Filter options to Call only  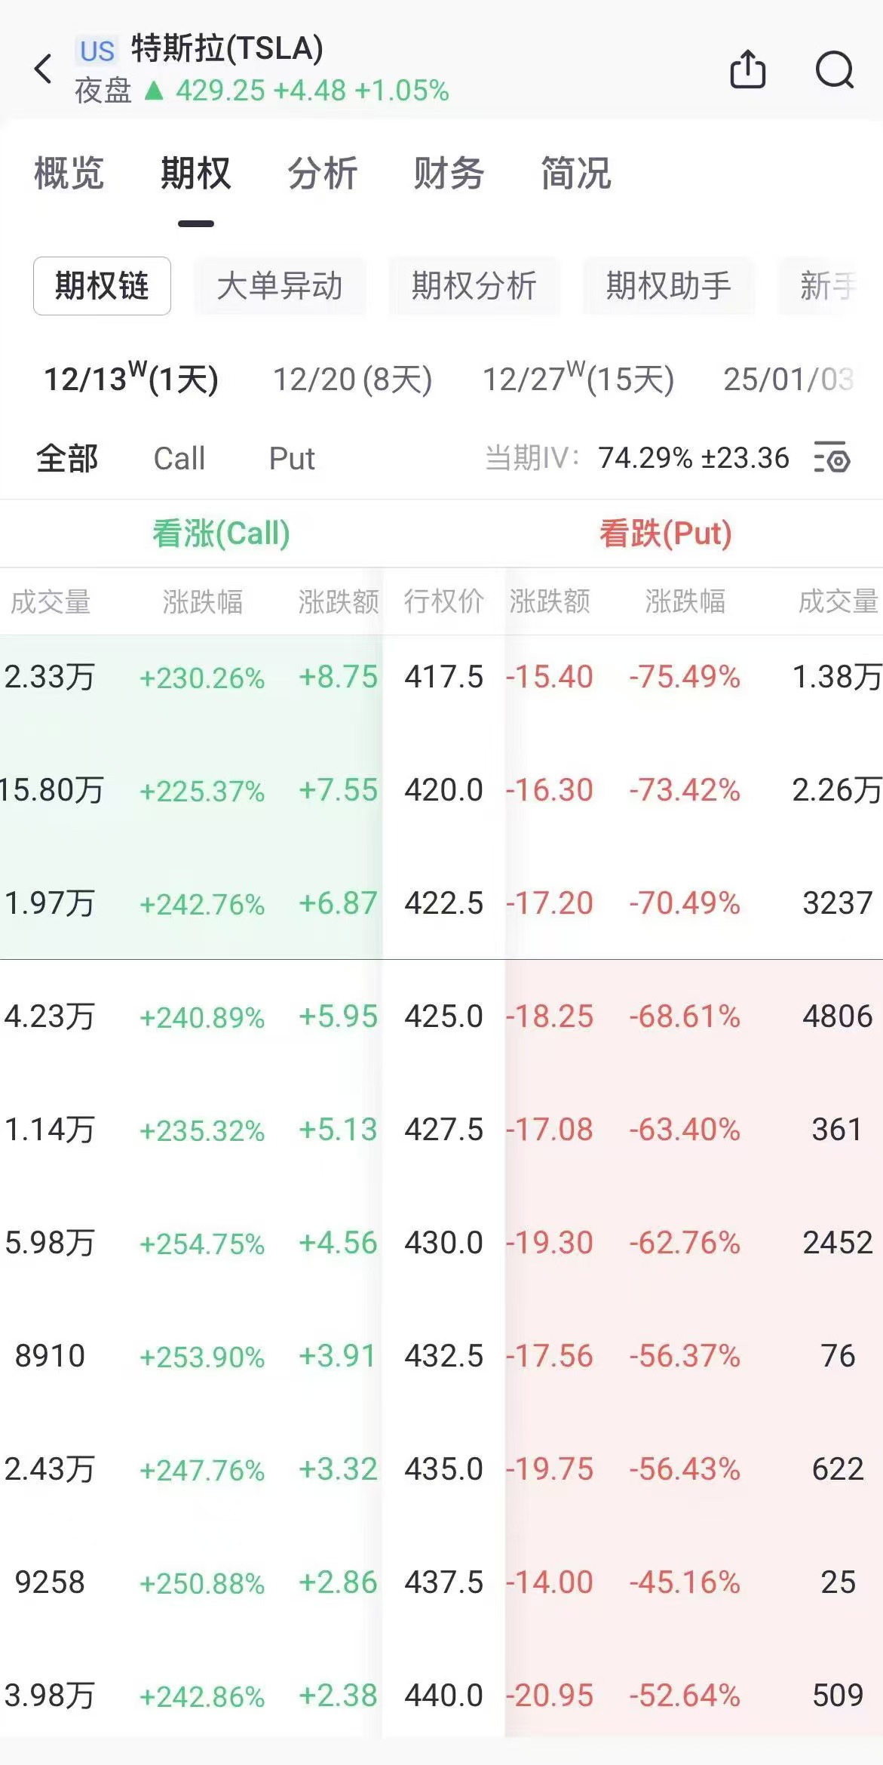(x=179, y=458)
